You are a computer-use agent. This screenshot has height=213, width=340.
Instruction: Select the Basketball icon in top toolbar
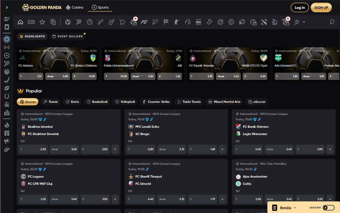89,22
